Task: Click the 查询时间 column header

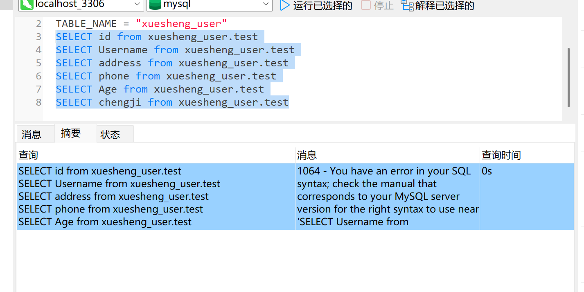Action: point(501,155)
